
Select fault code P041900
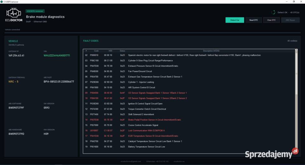(94, 87)
